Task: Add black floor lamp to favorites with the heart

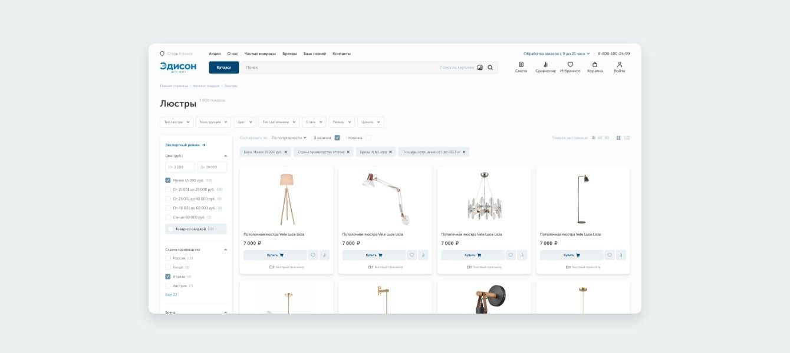Action: click(x=610, y=255)
